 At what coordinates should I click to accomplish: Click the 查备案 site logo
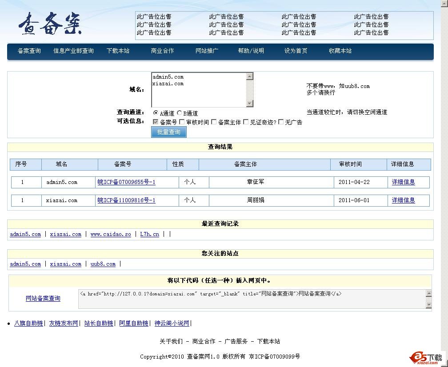[x=50, y=25]
